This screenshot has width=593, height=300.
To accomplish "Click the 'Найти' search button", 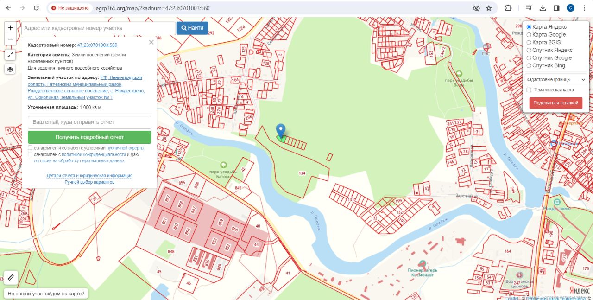I will click(192, 28).
